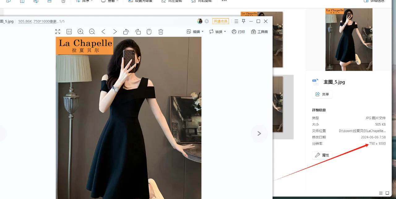Viewport: 396px width, 199px height.
Task: Select the zoom in magnifier tool
Action: pos(80,31)
